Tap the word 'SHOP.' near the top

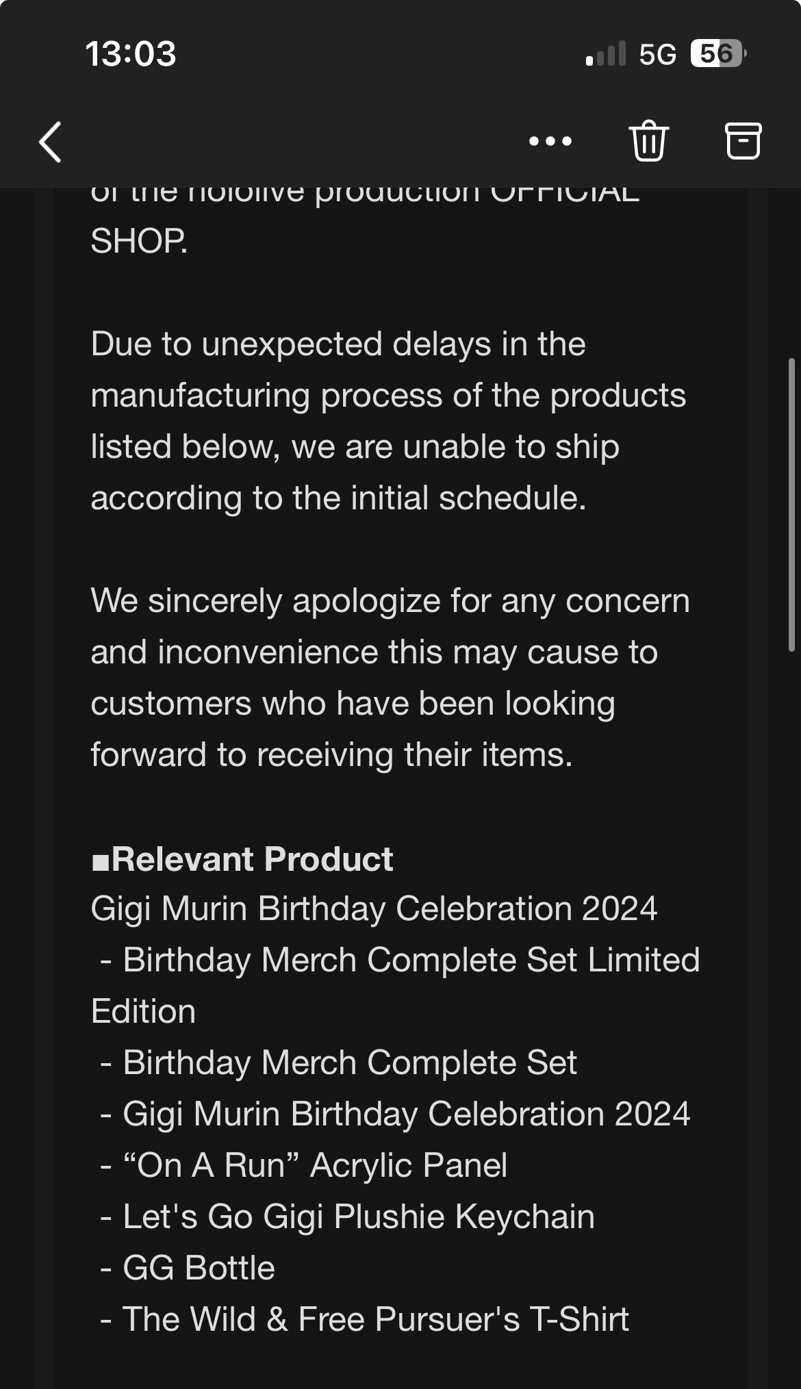(x=139, y=241)
